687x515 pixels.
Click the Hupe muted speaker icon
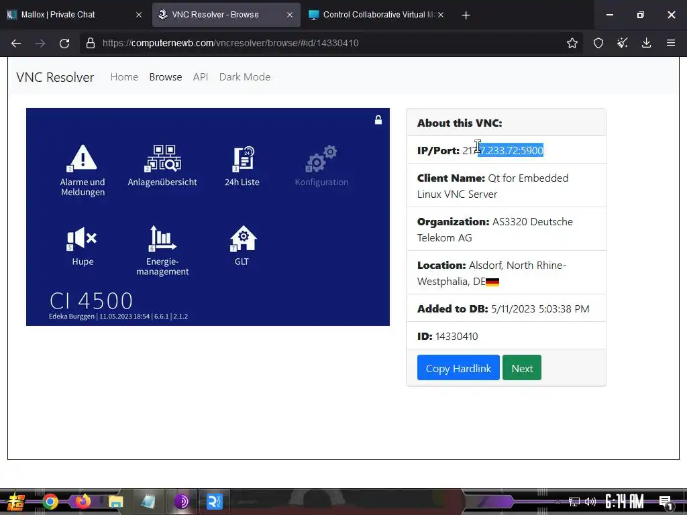click(82, 239)
